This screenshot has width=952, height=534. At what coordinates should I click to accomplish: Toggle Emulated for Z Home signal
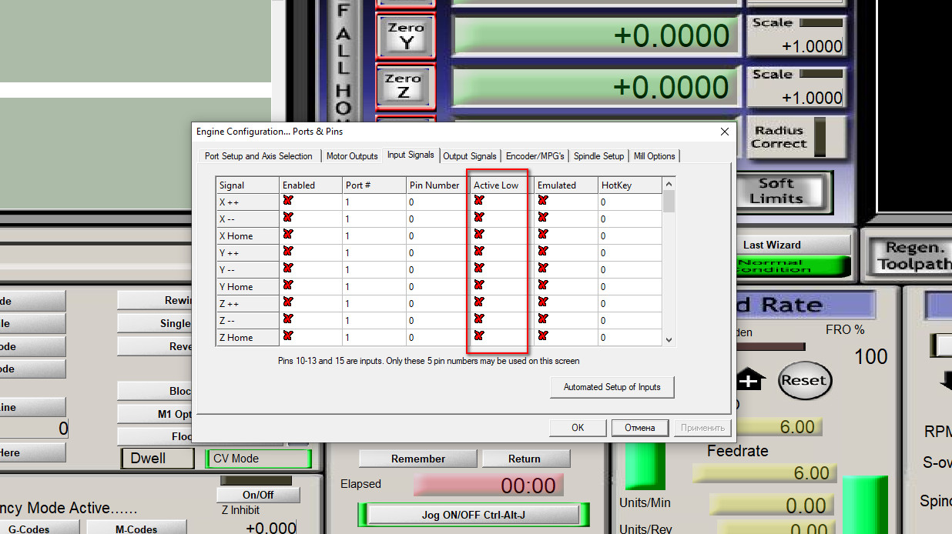pyautogui.click(x=543, y=335)
